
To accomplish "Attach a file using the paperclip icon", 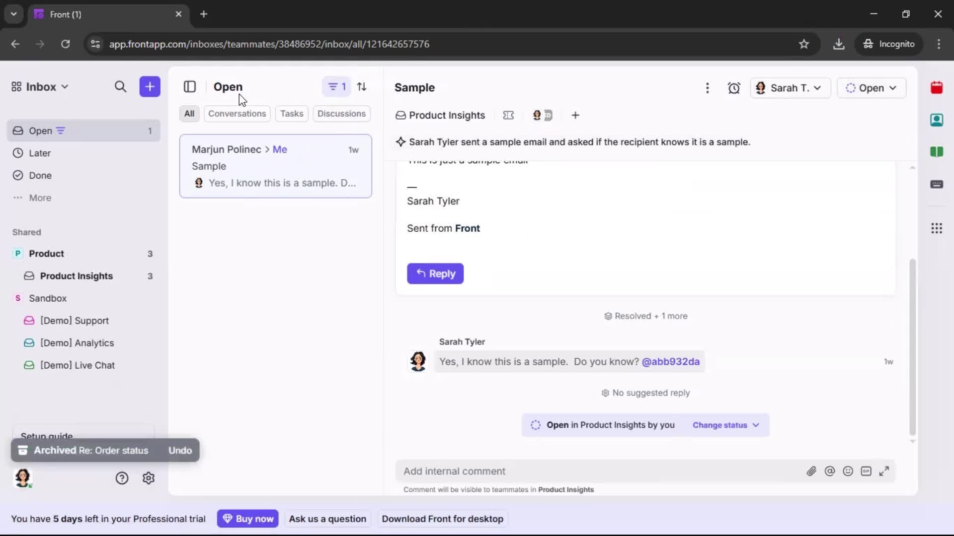I will pos(812,471).
